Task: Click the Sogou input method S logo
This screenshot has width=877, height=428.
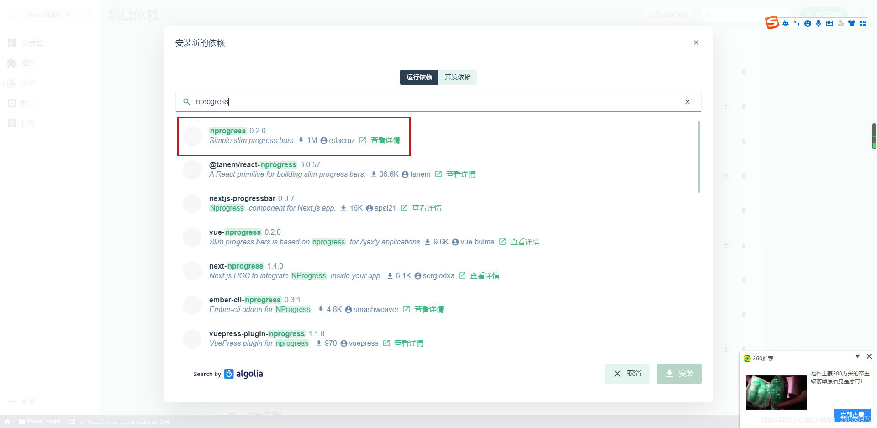Action: 772,22
